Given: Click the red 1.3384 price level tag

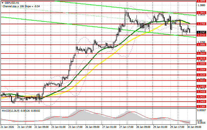Looking at the screenshot, I should [x=201, y=106].
